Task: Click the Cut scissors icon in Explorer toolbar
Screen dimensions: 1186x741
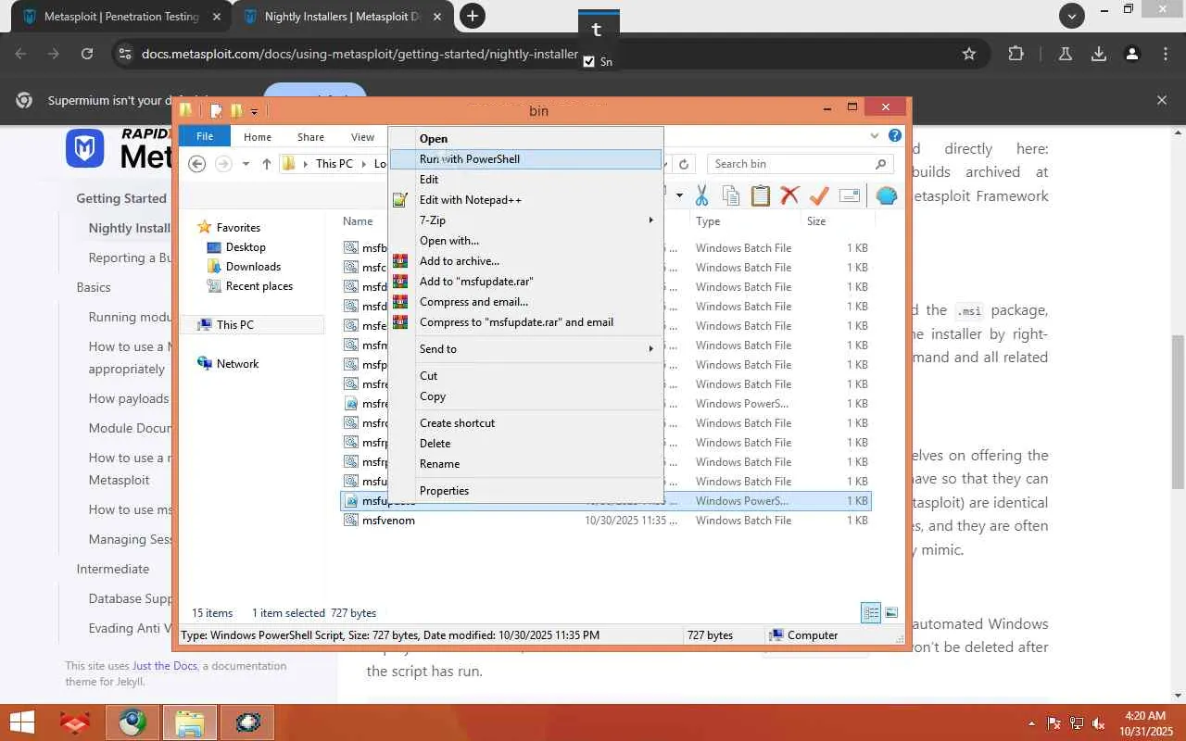Action: click(701, 195)
